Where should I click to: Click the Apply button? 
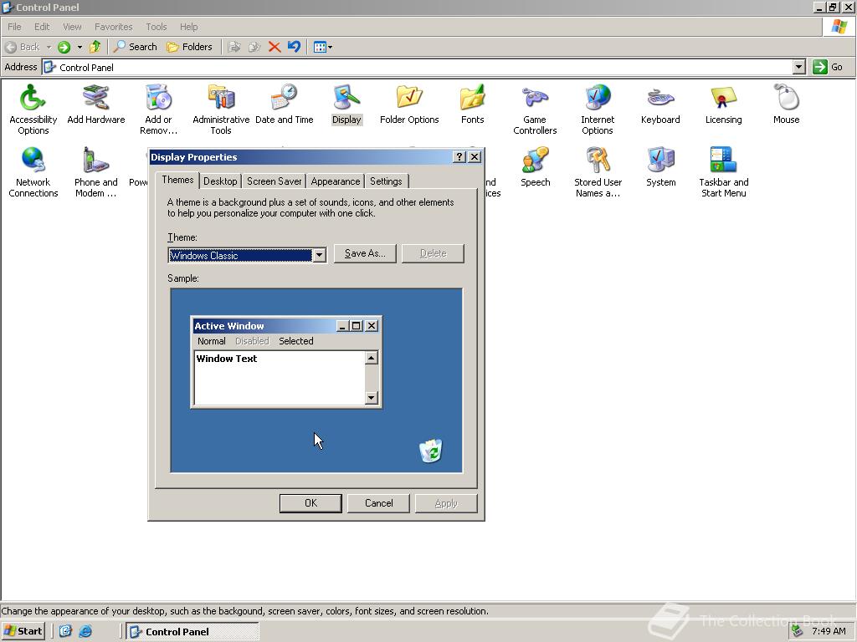coord(446,503)
